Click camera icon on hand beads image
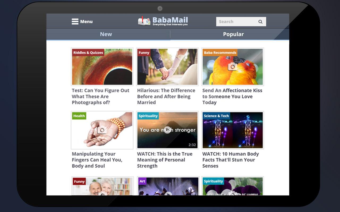340x212 pixels. (x=102, y=130)
